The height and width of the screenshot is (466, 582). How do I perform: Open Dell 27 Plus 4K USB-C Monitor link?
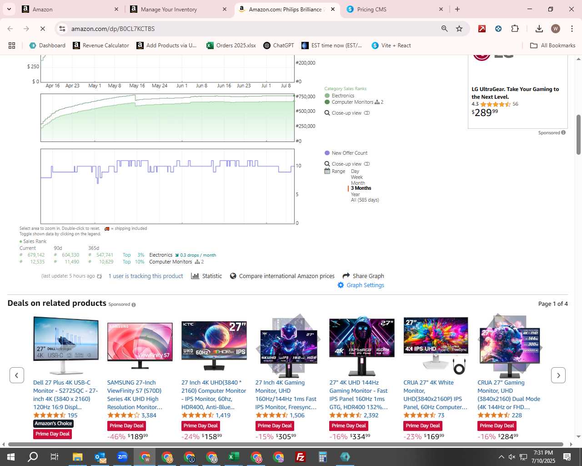click(65, 395)
